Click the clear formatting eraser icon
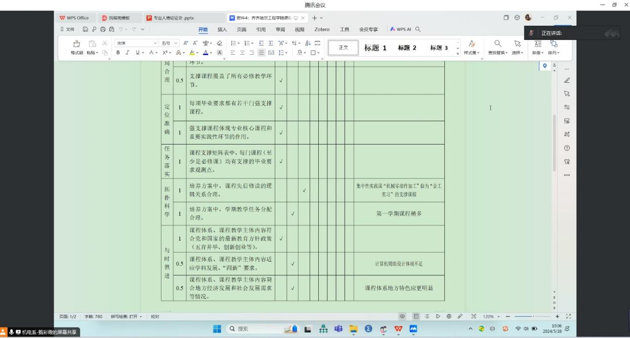The image size is (630, 338). pos(220,43)
